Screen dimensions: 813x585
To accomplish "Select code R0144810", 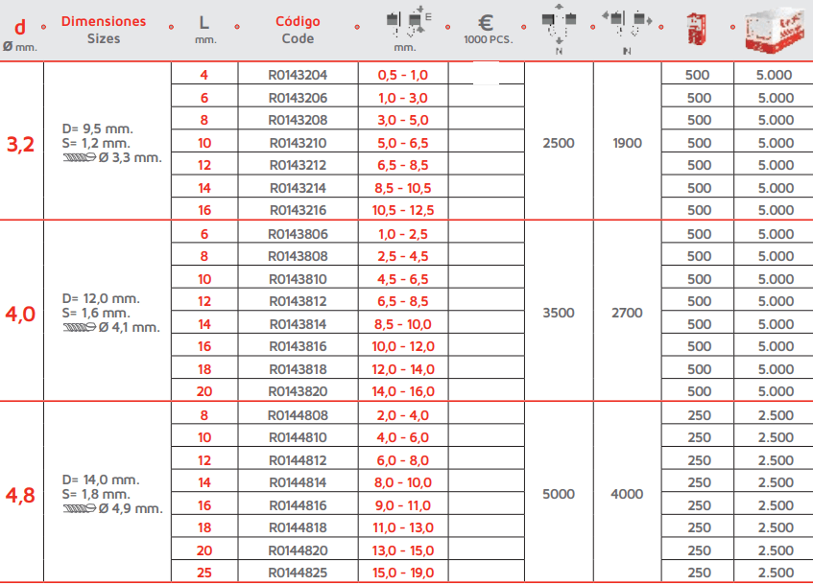I will pos(298,438).
